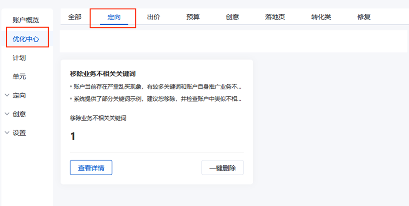The height and width of the screenshot is (206, 409).
Task: Switch to the 全部 tab
Action: 74,17
